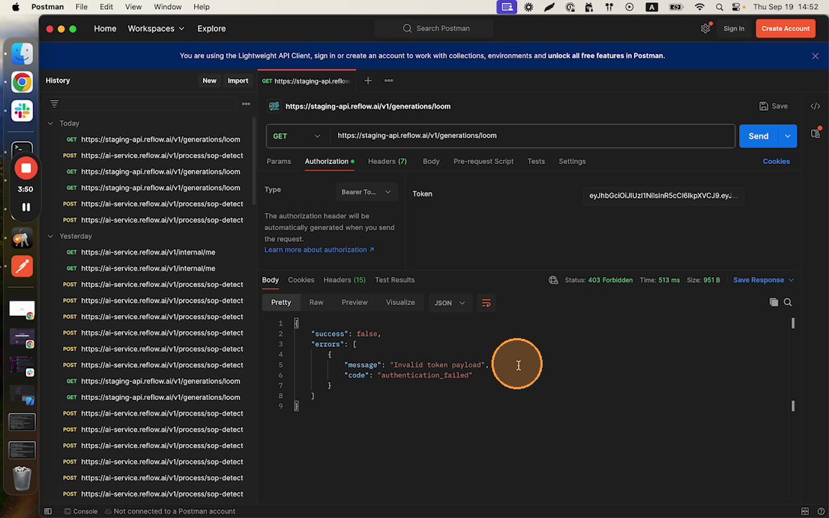This screenshot has height=518, width=829.
Task: Open tab options ellipsis next to plus
Action: pos(389,81)
